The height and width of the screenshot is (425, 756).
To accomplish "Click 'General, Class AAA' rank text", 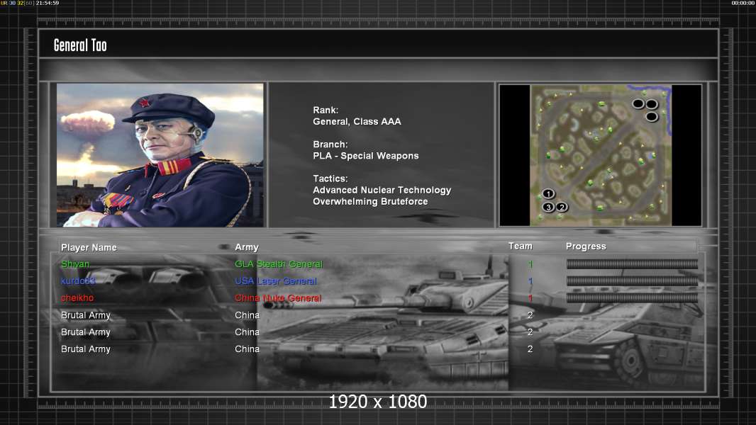I will click(x=357, y=122).
